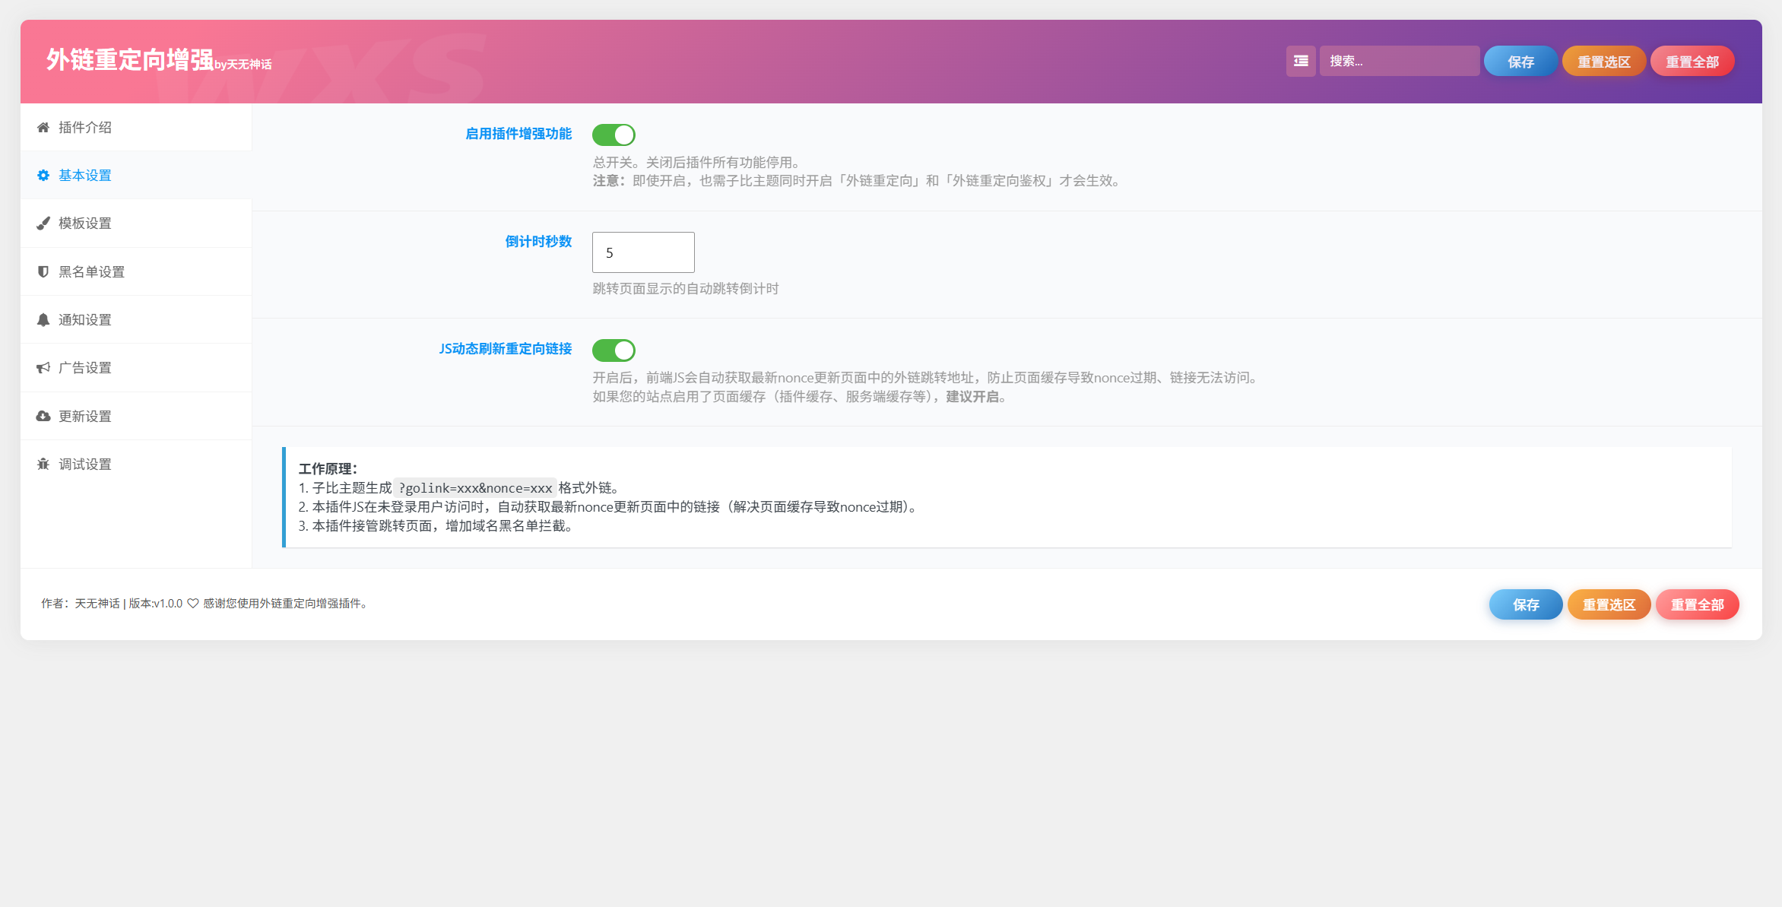Screen dimensions: 1782x907
Task: Click the gear icon beside 基本设置
Action: tap(43, 176)
